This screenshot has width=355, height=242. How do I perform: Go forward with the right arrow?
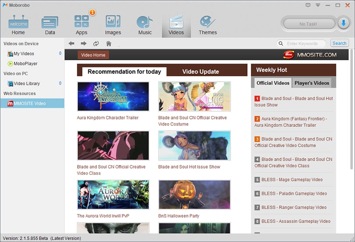tap(84, 43)
